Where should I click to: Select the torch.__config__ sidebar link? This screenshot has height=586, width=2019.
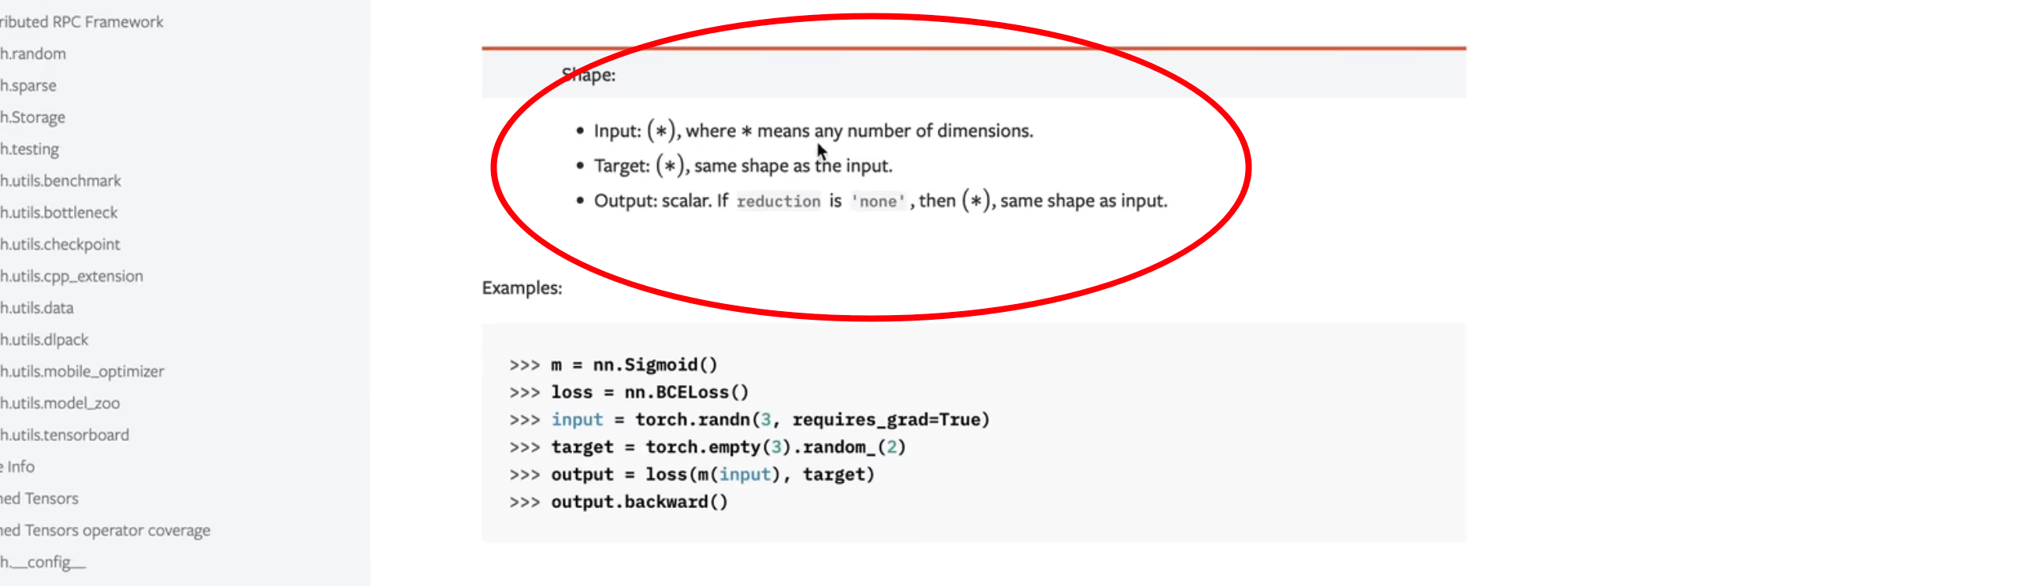click(x=43, y=562)
